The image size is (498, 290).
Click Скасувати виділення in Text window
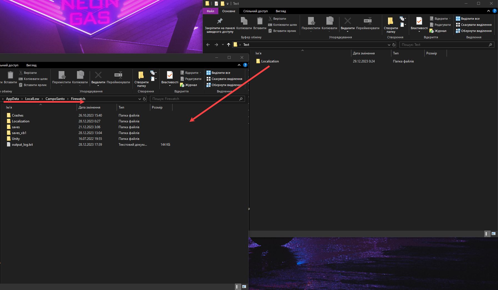[x=474, y=25]
